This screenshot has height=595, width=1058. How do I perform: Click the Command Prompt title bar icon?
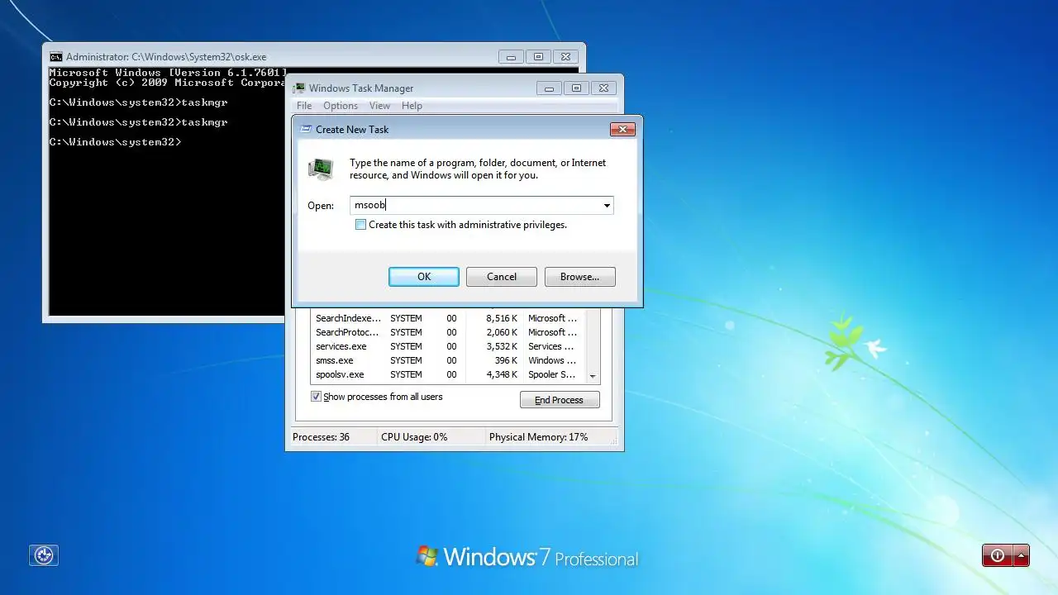pos(55,57)
